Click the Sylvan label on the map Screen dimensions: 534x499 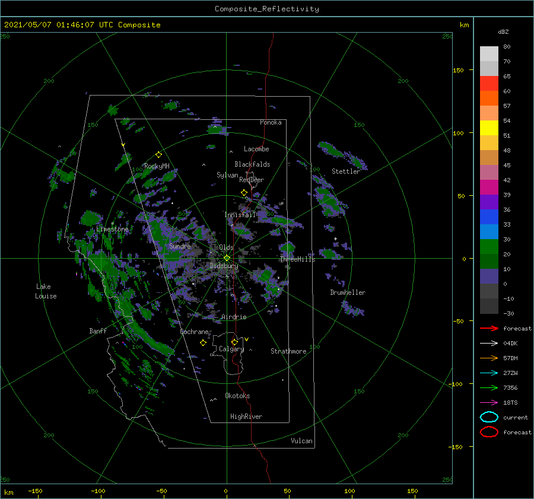pyautogui.click(x=227, y=175)
